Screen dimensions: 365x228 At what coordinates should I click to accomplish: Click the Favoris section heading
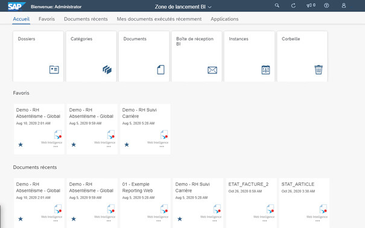click(x=21, y=93)
